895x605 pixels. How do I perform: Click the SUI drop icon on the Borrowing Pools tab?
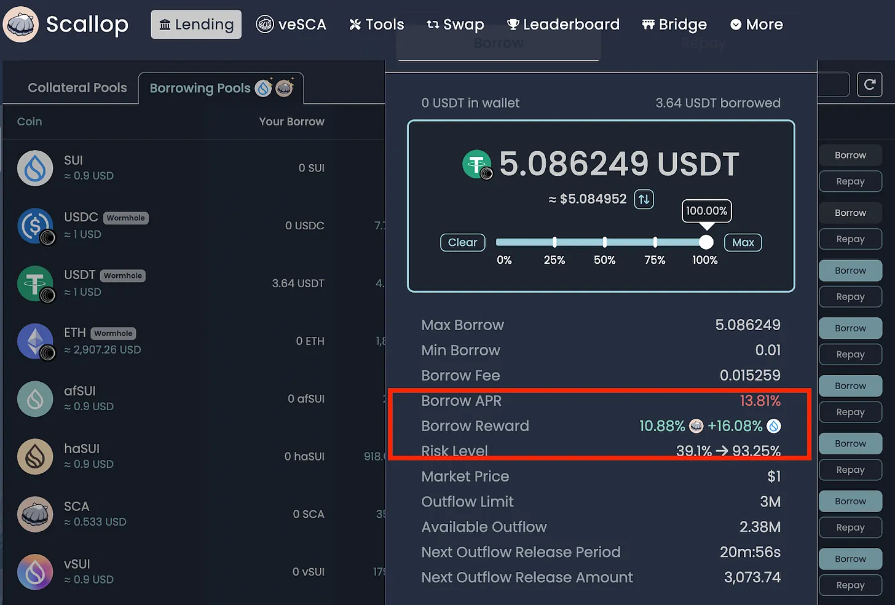coord(264,88)
